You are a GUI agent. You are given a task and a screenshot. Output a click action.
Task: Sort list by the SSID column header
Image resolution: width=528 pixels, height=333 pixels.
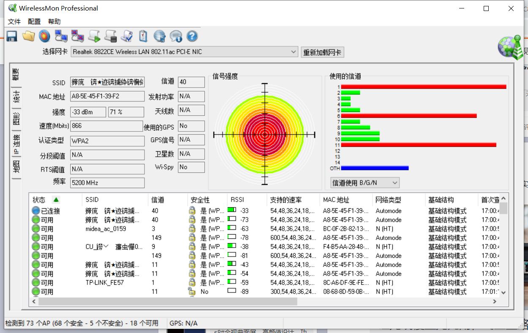115,200
